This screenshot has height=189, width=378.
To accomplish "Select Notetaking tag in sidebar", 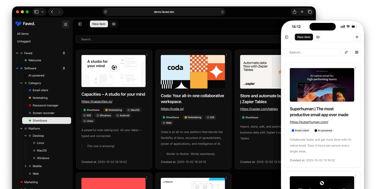I will coord(40,98).
